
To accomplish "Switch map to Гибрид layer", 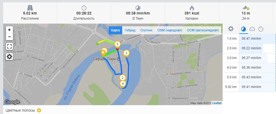I will tap(130, 30).
